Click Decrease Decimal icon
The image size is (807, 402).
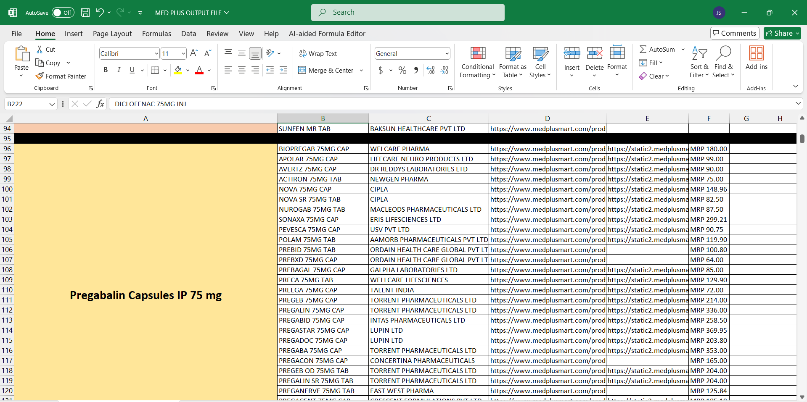click(444, 70)
